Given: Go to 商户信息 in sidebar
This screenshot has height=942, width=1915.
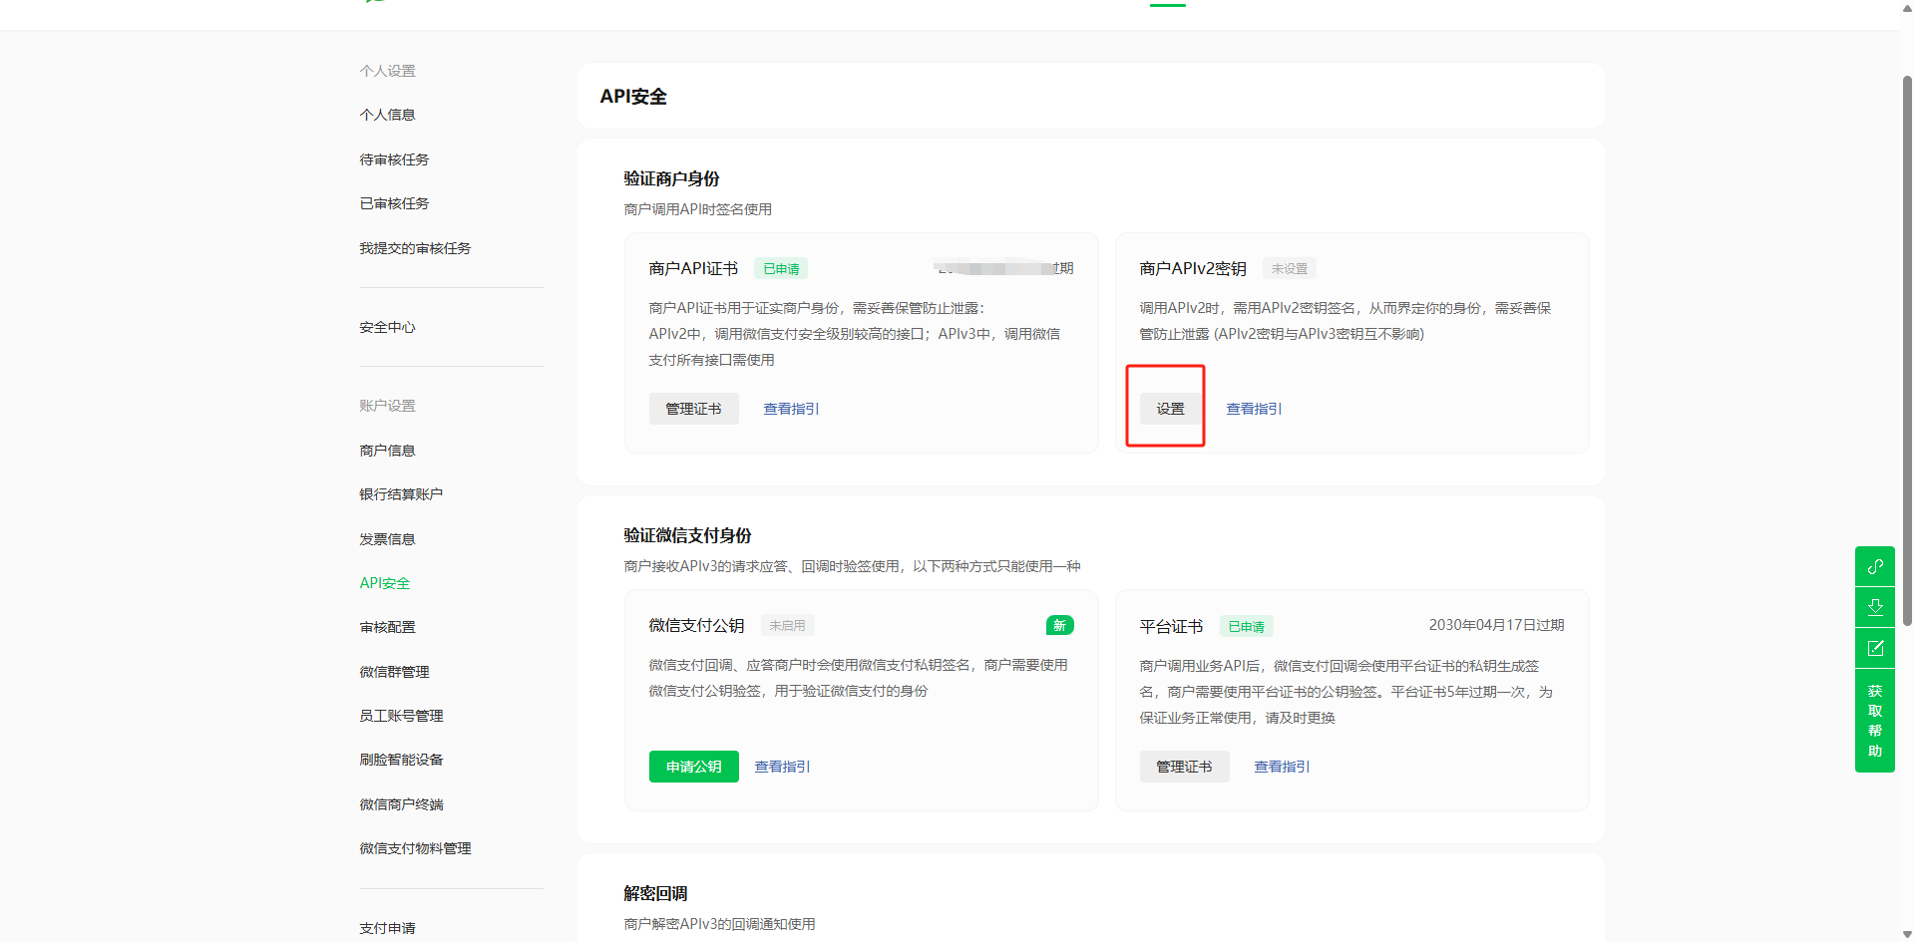Looking at the screenshot, I should pyautogui.click(x=387, y=451).
